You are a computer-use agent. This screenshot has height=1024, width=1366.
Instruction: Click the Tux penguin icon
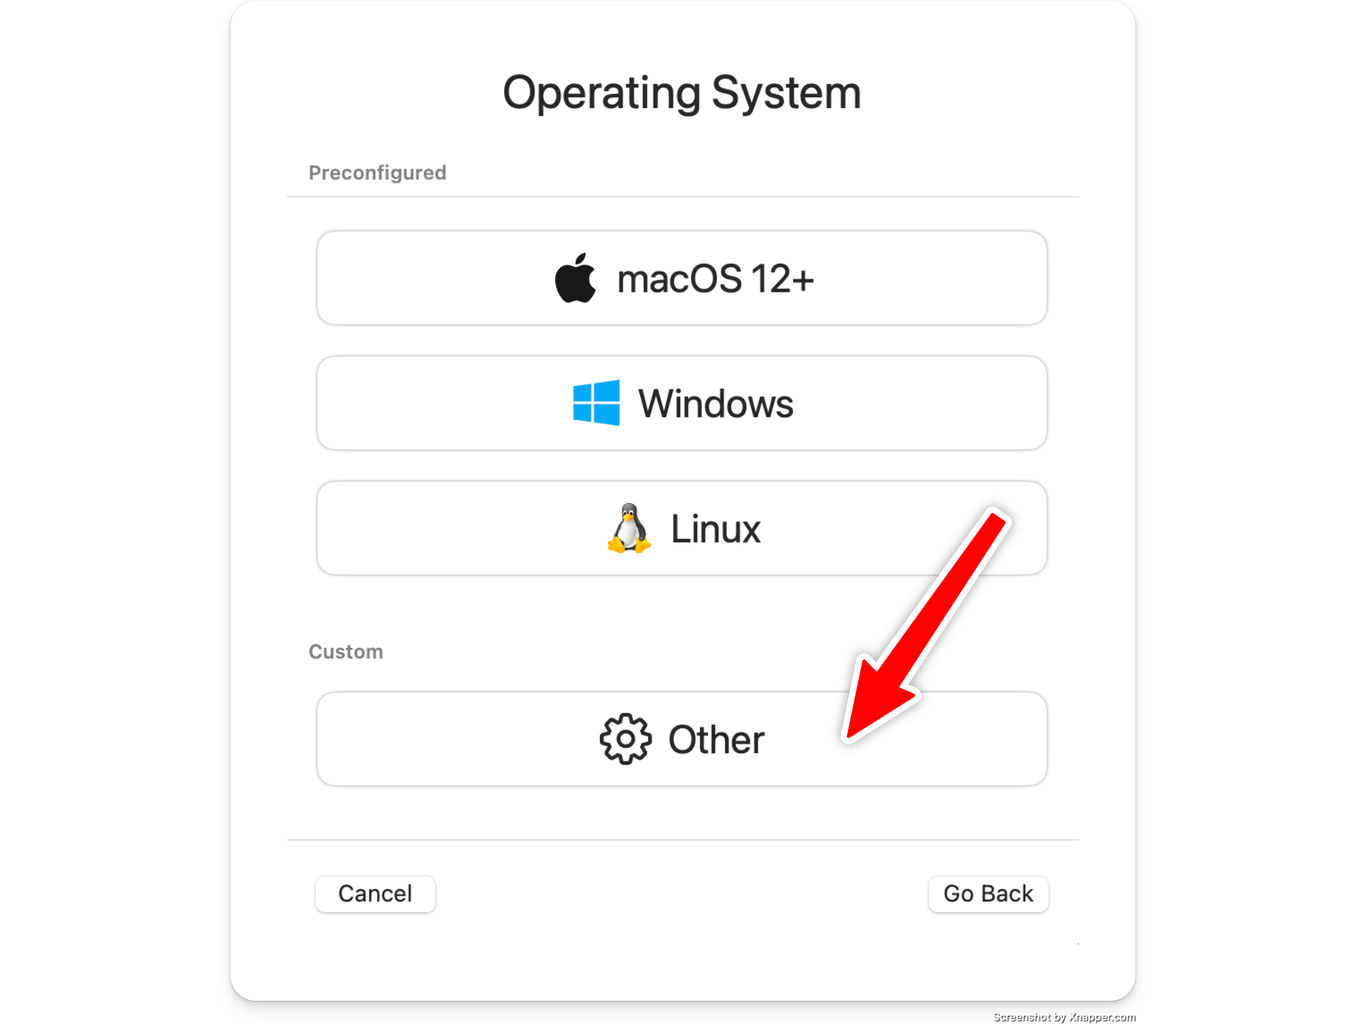[x=628, y=529]
